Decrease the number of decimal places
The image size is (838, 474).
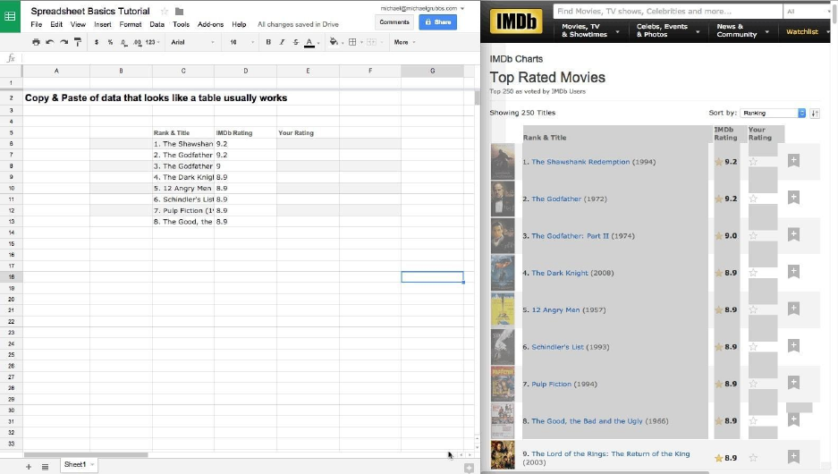pyautogui.click(x=123, y=42)
